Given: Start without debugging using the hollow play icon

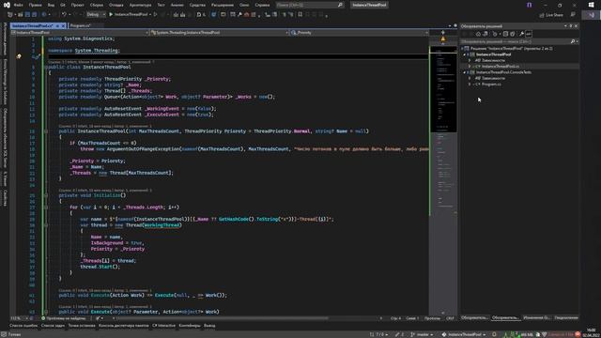Looking at the screenshot, I should pos(156,15).
